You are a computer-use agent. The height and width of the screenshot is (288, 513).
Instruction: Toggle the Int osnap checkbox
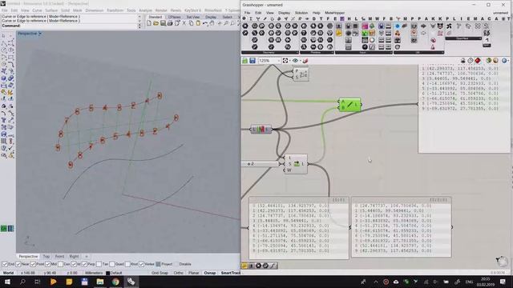[x=74, y=264]
